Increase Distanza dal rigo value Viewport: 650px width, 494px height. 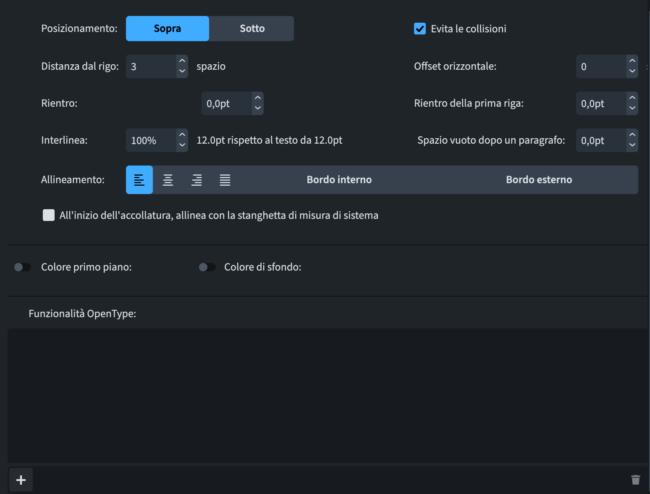[x=182, y=61]
